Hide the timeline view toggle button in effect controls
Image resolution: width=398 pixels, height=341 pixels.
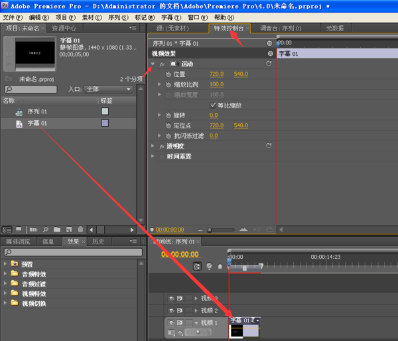tap(269, 43)
